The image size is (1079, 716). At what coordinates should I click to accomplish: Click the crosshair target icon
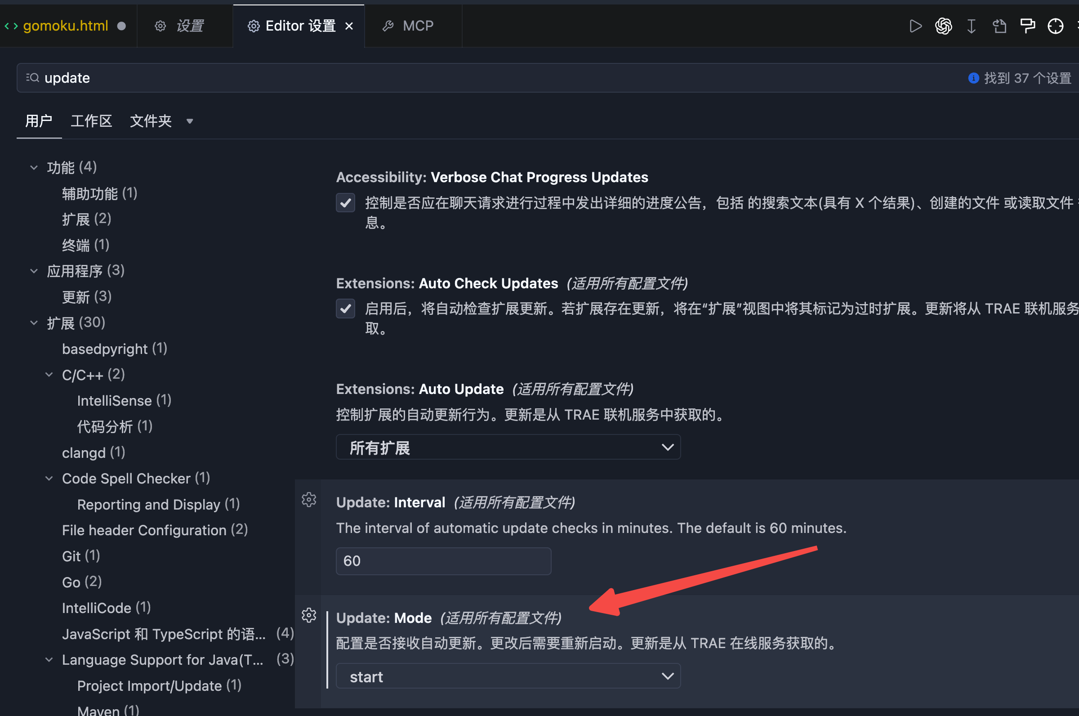[x=1055, y=26]
